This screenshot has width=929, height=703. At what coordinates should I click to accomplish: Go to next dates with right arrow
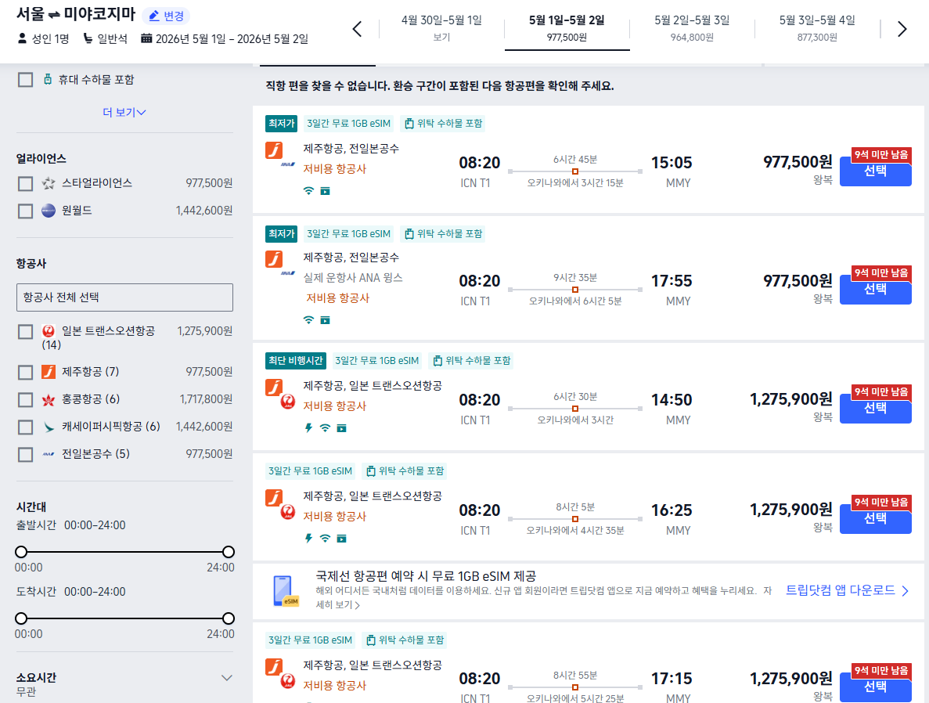pyautogui.click(x=902, y=28)
